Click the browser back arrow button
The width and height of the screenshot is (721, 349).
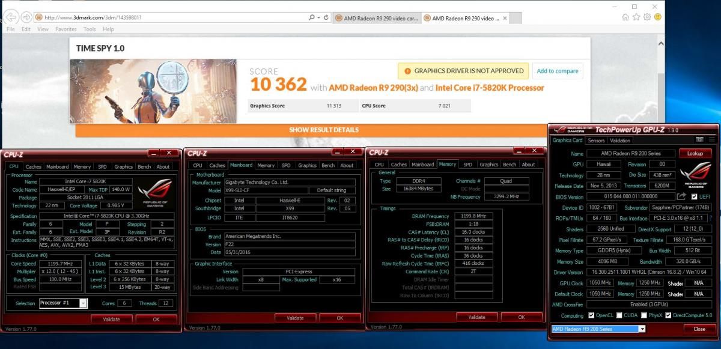(12, 17)
